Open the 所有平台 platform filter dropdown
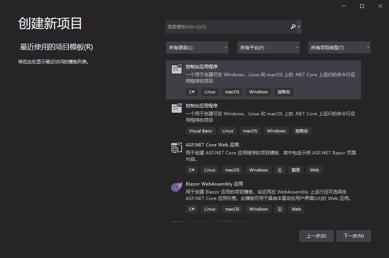The image size is (389, 258). (x=269, y=47)
